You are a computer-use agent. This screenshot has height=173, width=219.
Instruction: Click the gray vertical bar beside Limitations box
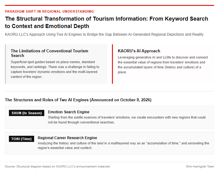[x=6, y=64]
